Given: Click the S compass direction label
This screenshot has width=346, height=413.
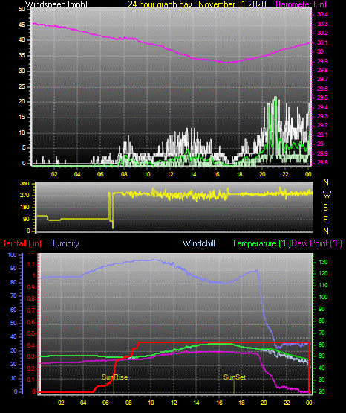Looking at the screenshot, I should [326, 208].
